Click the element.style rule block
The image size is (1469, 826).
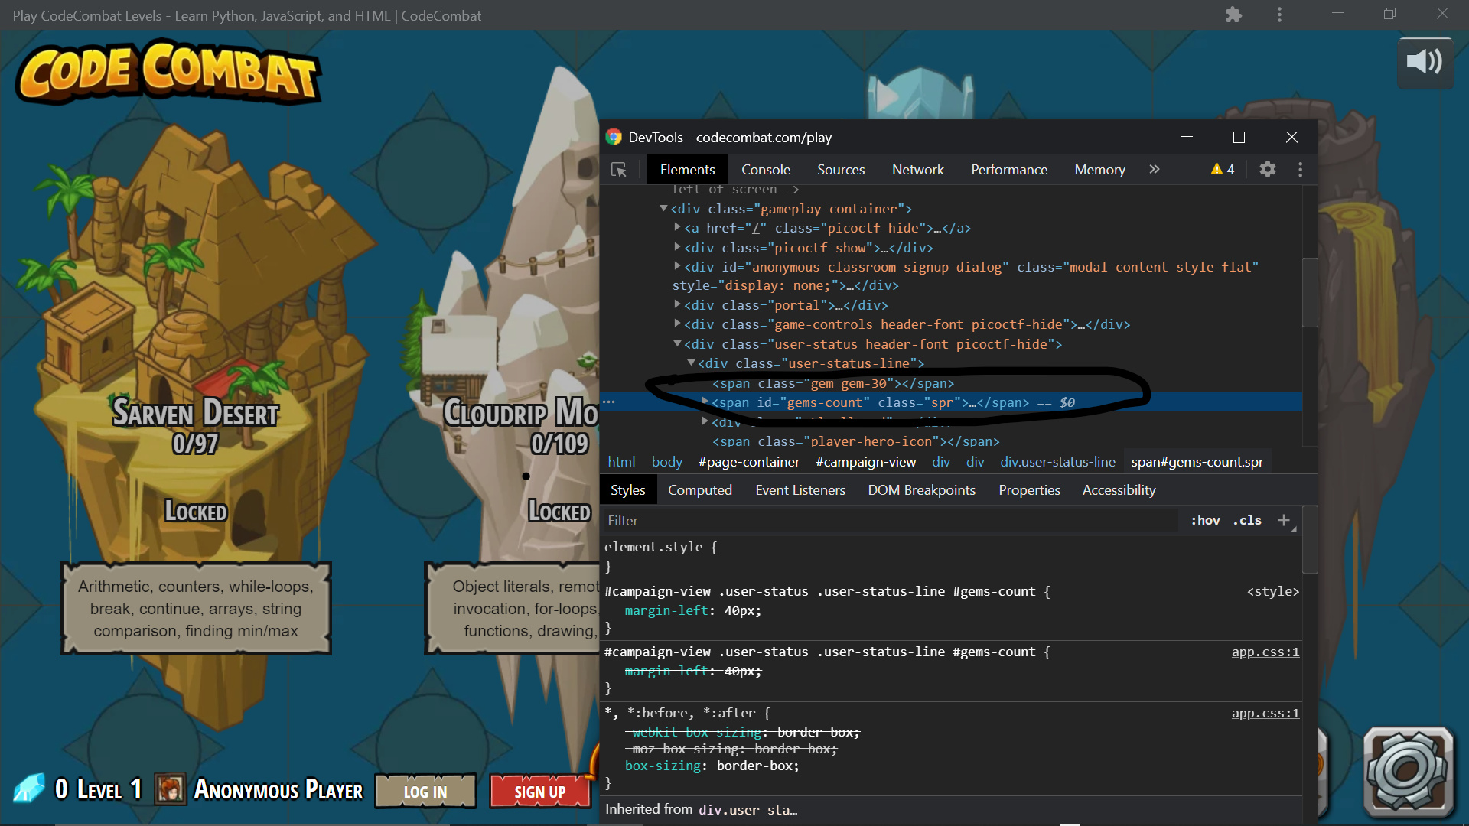click(x=953, y=557)
